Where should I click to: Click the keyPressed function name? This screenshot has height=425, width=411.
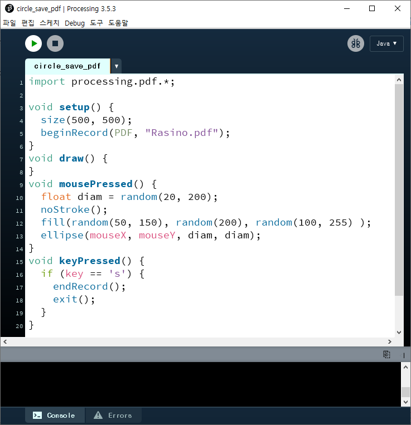click(90, 261)
